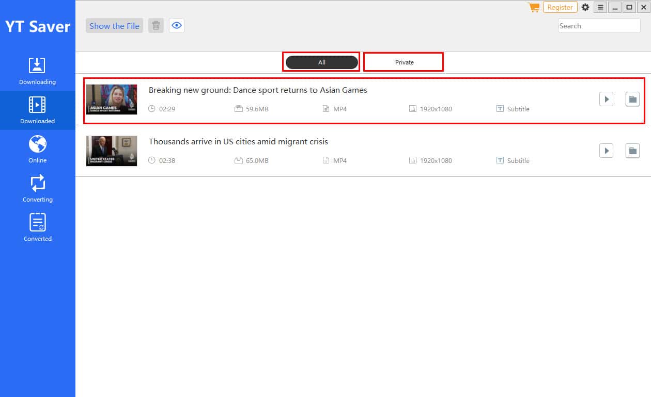Click the shopping cart icon
Screen dimensions: 651x397
533,7
